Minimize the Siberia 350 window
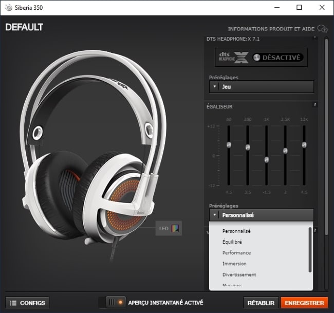This screenshot has width=334, height=313. pos(277,8)
